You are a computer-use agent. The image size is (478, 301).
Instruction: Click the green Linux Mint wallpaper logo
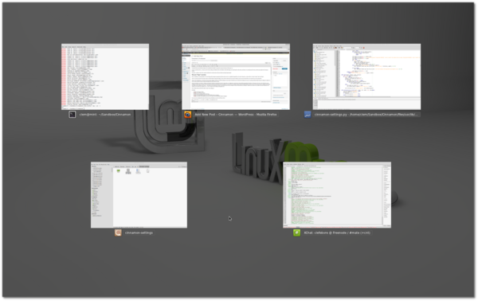pos(302,152)
